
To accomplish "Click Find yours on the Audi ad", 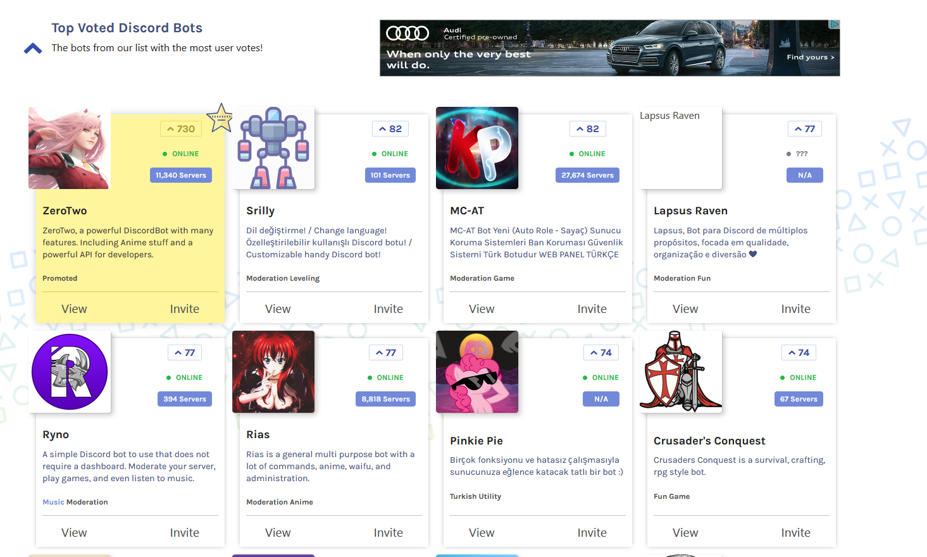I will pos(810,57).
